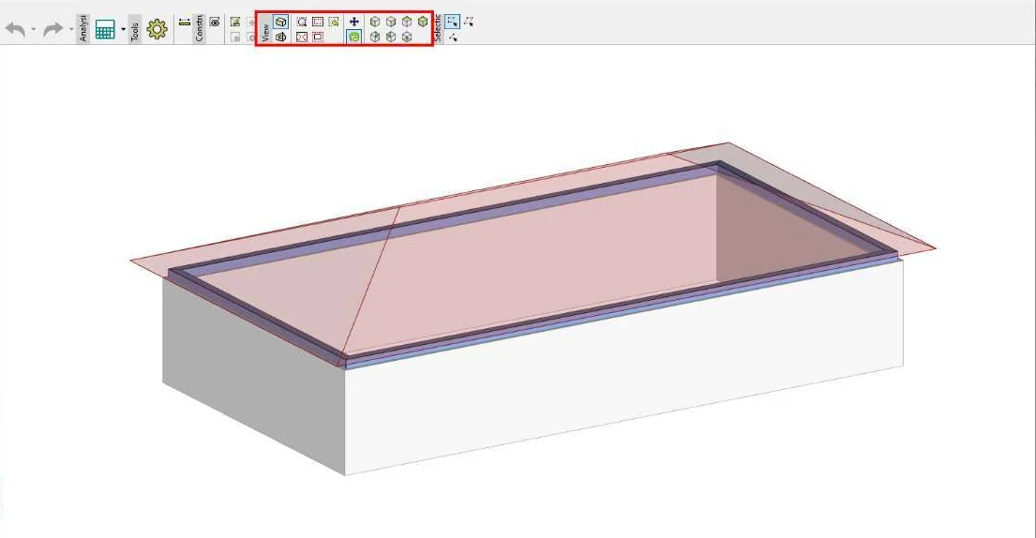Click the yellow measure icon in Construction group
The height and width of the screenshot is (538, 1036).
pyautogui.click(x=185, y=22)
